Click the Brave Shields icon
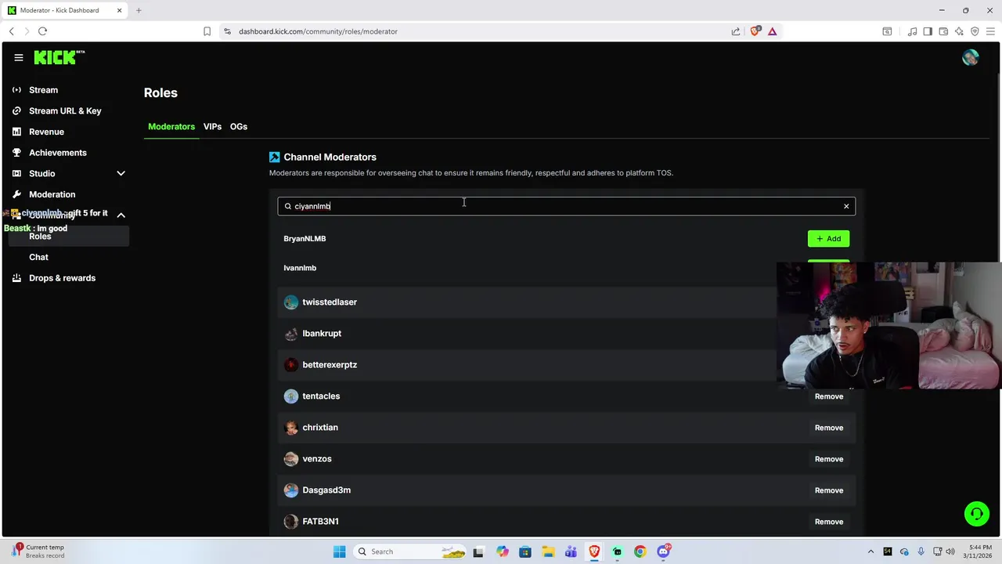Viewport: 1002px width, 564px height. [x=755, y=31]
